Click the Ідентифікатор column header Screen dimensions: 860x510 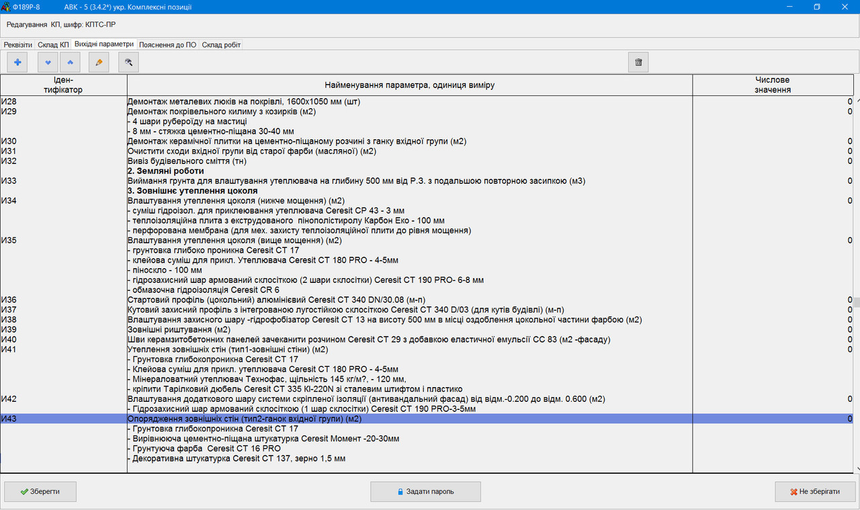click(x=64, y=85)
